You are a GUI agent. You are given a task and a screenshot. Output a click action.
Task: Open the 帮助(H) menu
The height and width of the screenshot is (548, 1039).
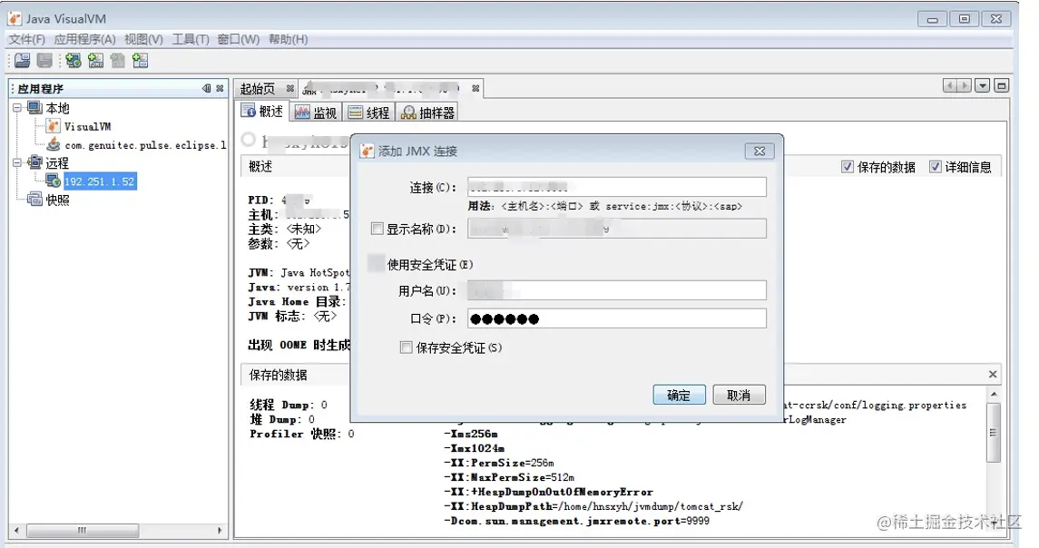point(289,39)
